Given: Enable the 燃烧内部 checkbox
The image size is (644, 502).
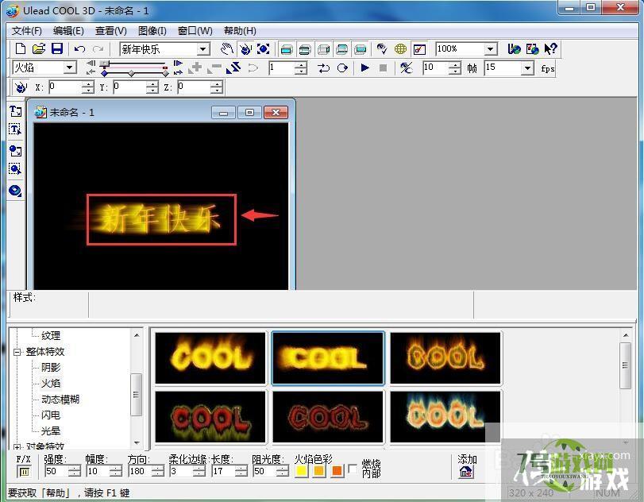Looking at the screenshot, I should coord(353,469).
